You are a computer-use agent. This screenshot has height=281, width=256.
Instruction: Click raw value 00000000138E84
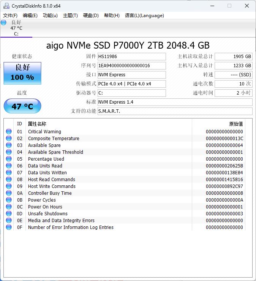coord(224,172)
